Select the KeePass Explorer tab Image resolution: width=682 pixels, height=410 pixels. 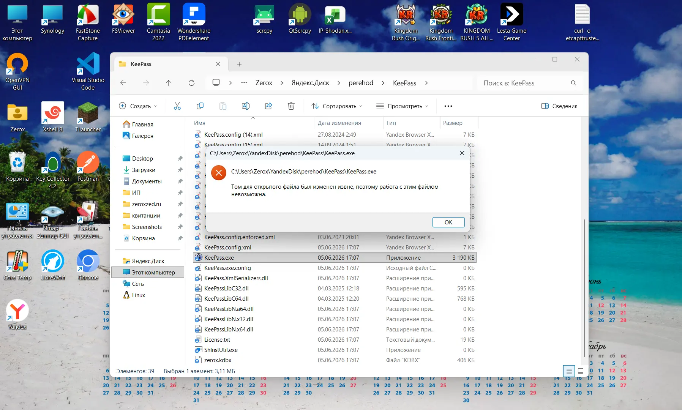[x=171, y=64]
